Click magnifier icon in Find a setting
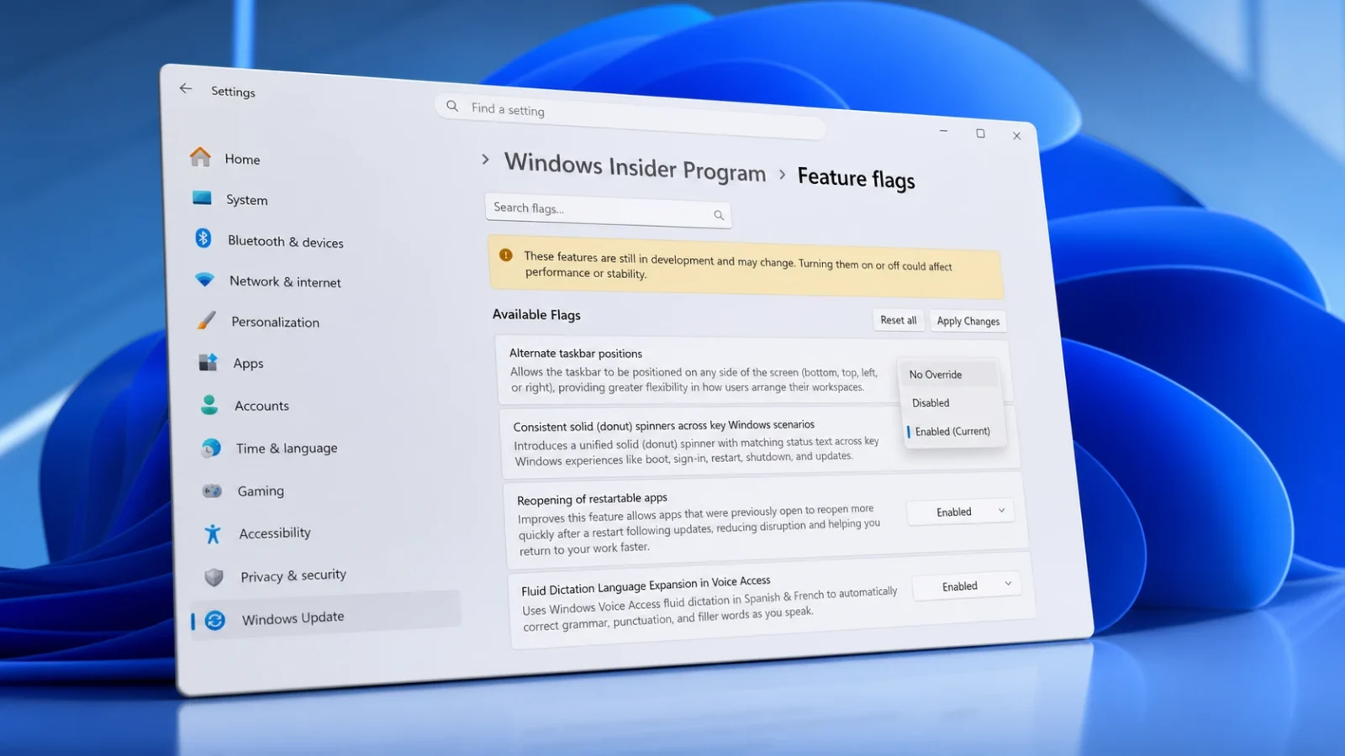The width and height of the screenshot is (1345, 756). click(x=452, y=106)
